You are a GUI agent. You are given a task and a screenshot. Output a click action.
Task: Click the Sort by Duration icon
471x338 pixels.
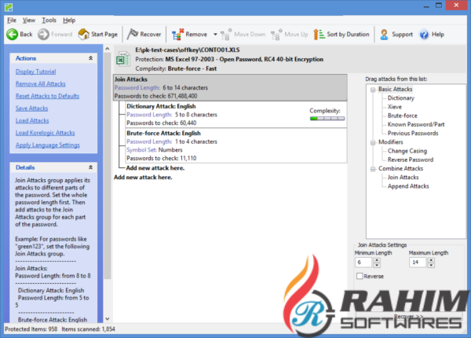coord(319,35)
